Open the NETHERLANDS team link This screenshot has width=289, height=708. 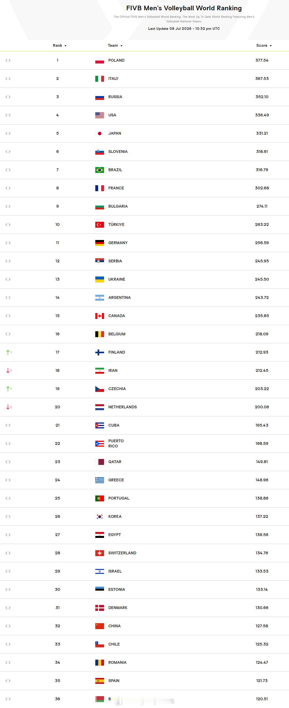coord(123,407)
